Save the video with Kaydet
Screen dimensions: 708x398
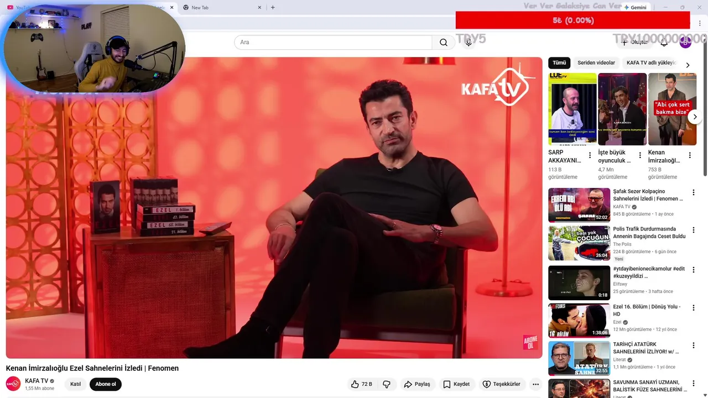point(456,384)
